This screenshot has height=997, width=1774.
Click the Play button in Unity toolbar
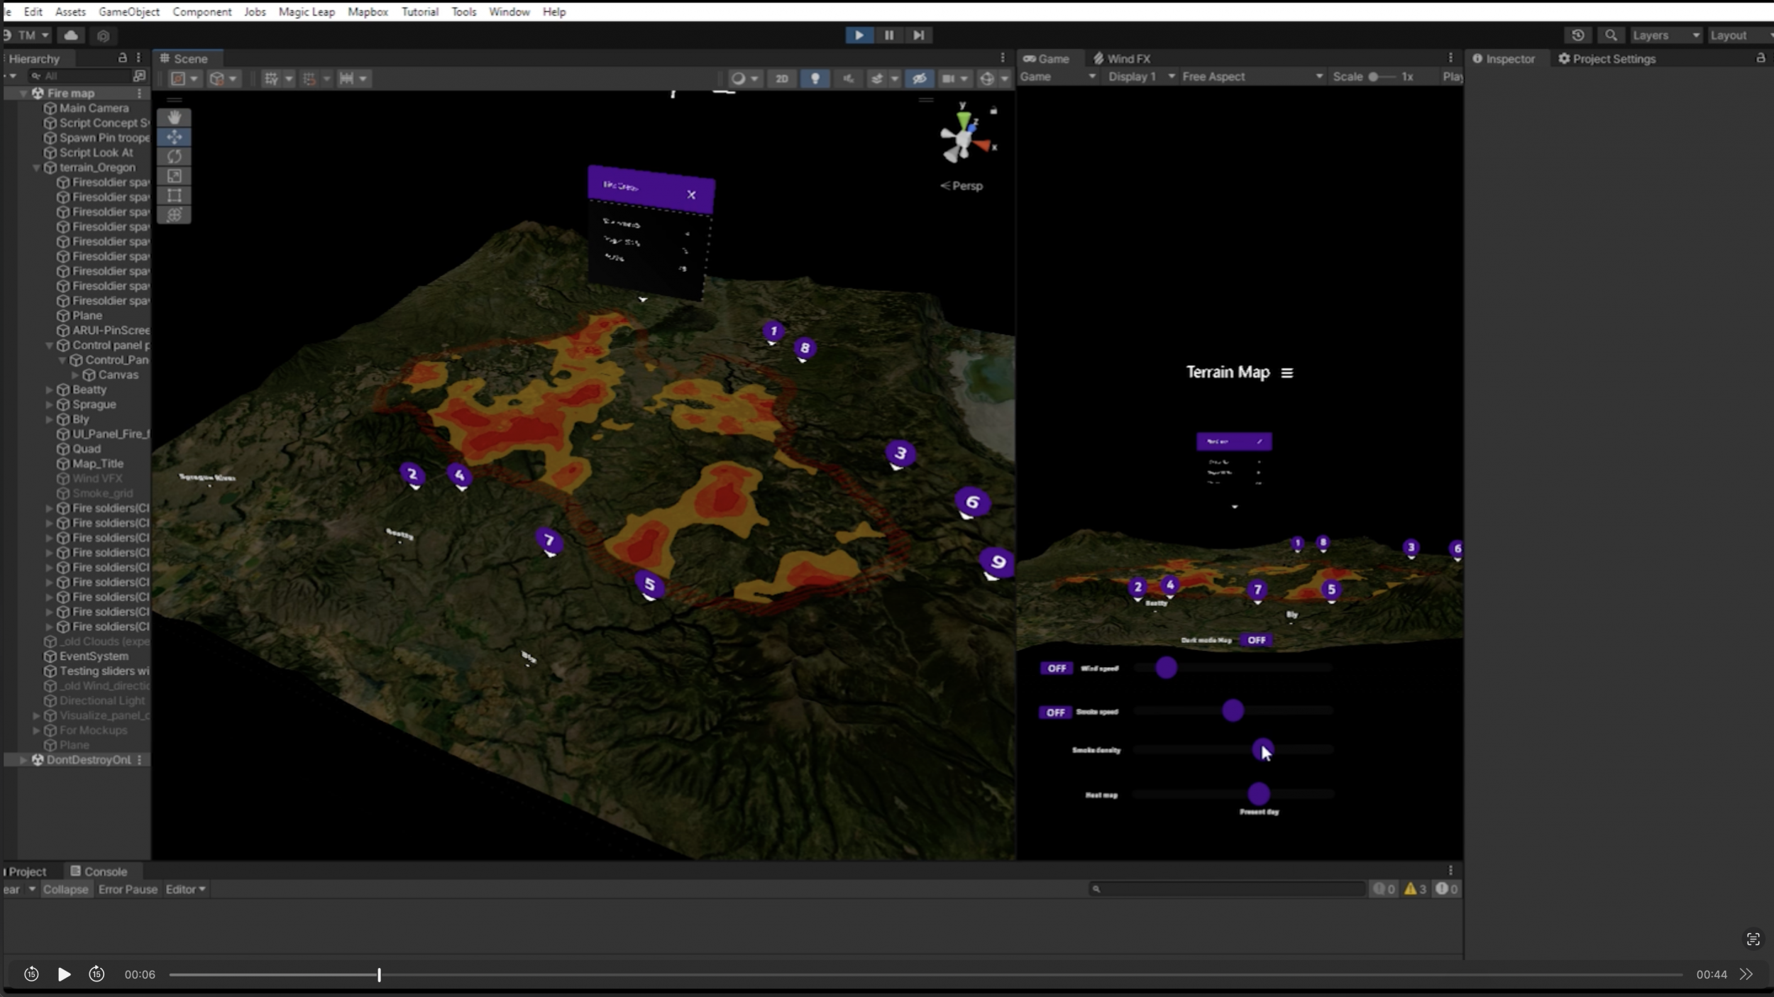[859, 35]
